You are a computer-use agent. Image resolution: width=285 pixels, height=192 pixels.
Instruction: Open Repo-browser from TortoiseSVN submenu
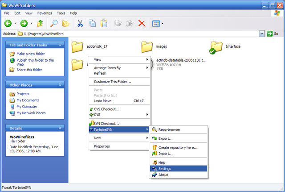click(179, 129)
